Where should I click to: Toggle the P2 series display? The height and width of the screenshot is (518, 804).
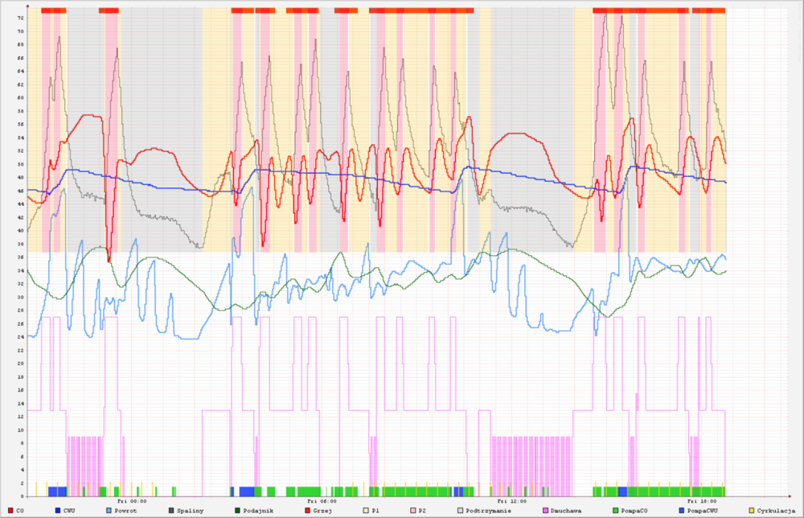click(x=412, y=509)
